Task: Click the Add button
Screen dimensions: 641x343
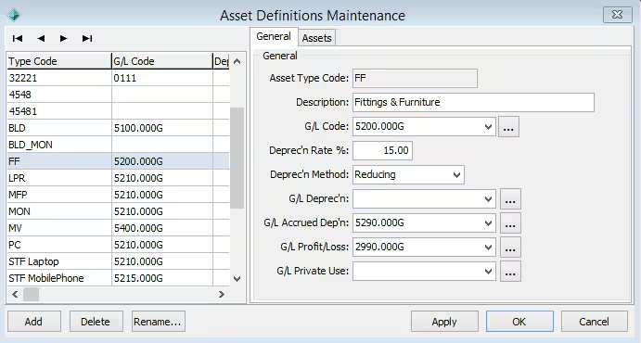Action: tap(34, 322)
